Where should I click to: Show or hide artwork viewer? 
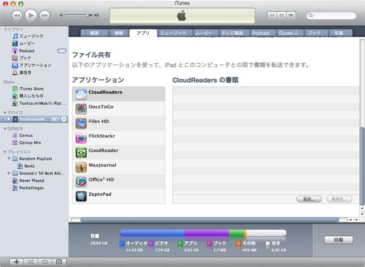click(59, 262)
